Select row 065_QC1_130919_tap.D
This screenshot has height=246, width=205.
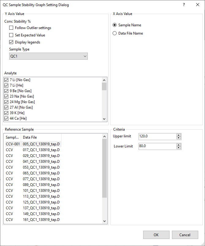coord(33,173)
